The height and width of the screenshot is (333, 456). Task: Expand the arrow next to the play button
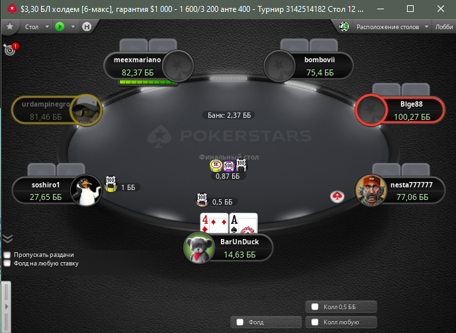pos(73,26)
